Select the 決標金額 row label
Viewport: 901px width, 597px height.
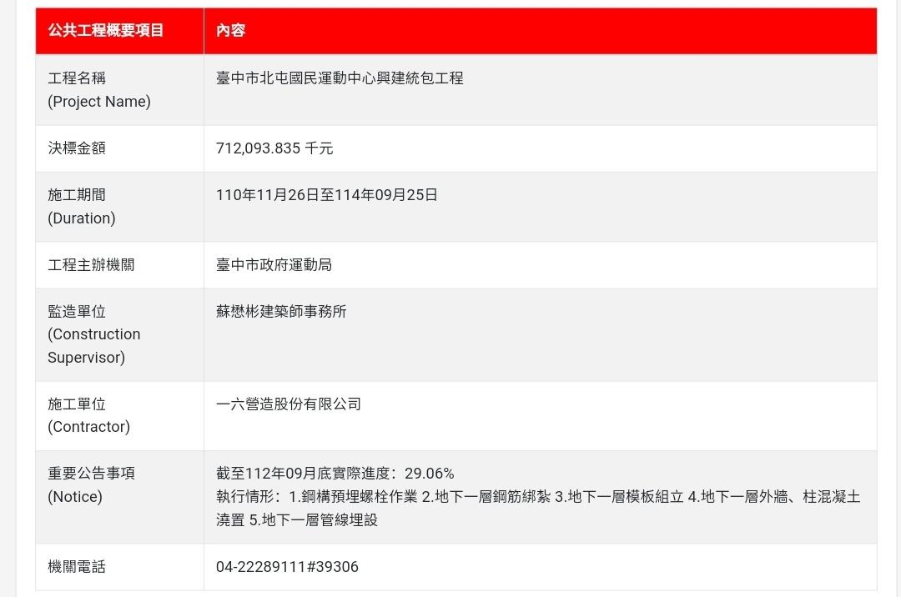point(78,148)
